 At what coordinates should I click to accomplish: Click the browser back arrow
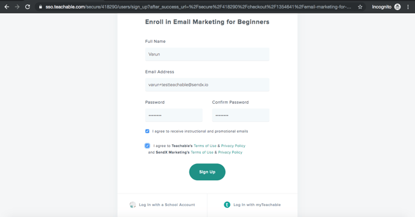tap(7, 7)
